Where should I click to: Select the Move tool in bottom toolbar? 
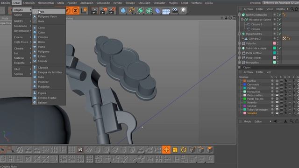tap(166, 150)
